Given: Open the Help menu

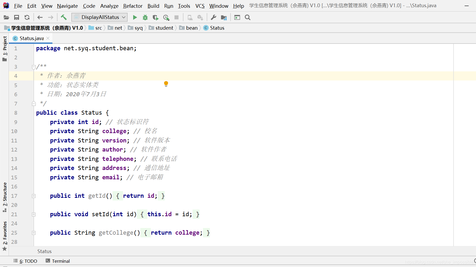Looking at the screenshot, I should click(238, 6).
